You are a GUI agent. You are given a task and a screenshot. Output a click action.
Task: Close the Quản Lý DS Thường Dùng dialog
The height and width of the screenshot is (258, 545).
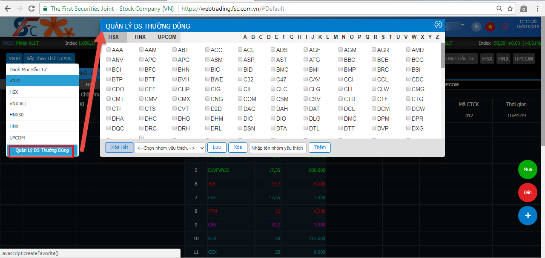click(438, 25)
